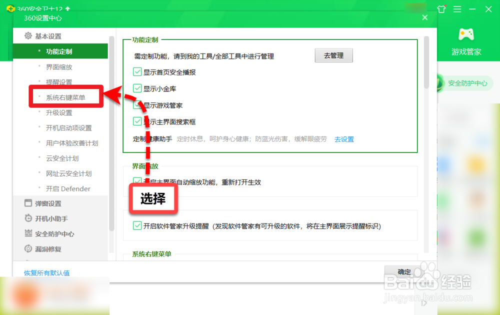The height and width of the screenshot is (315, 500).
Task: Open the 游戏管家 game controller icon
Action: click(x=466, y=34)
